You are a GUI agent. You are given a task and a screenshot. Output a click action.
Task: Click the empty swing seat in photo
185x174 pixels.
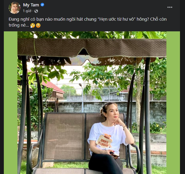coord(64,136)
